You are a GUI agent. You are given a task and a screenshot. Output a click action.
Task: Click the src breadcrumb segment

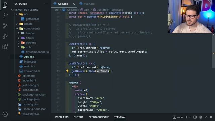[x=56, y=10]
